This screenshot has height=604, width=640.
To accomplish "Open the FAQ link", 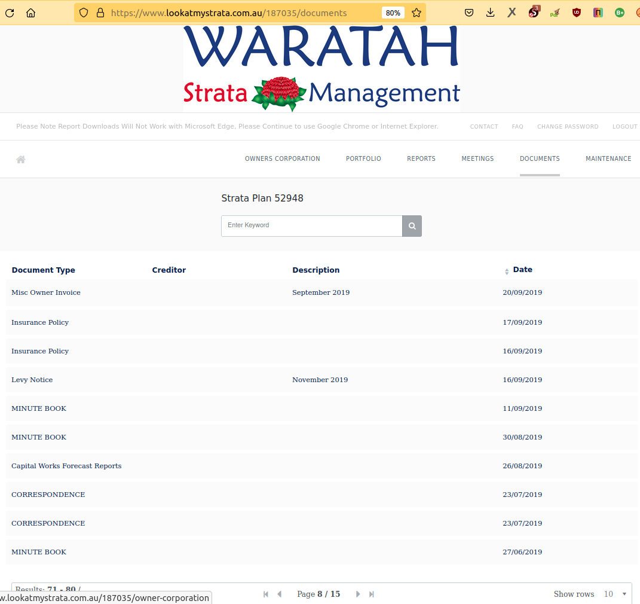I will coord(517,127).
